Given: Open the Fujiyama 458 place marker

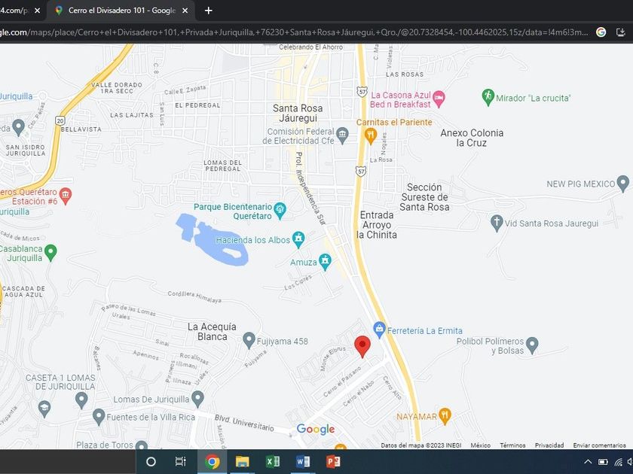Looking at the screenshot, I should 249,341.
